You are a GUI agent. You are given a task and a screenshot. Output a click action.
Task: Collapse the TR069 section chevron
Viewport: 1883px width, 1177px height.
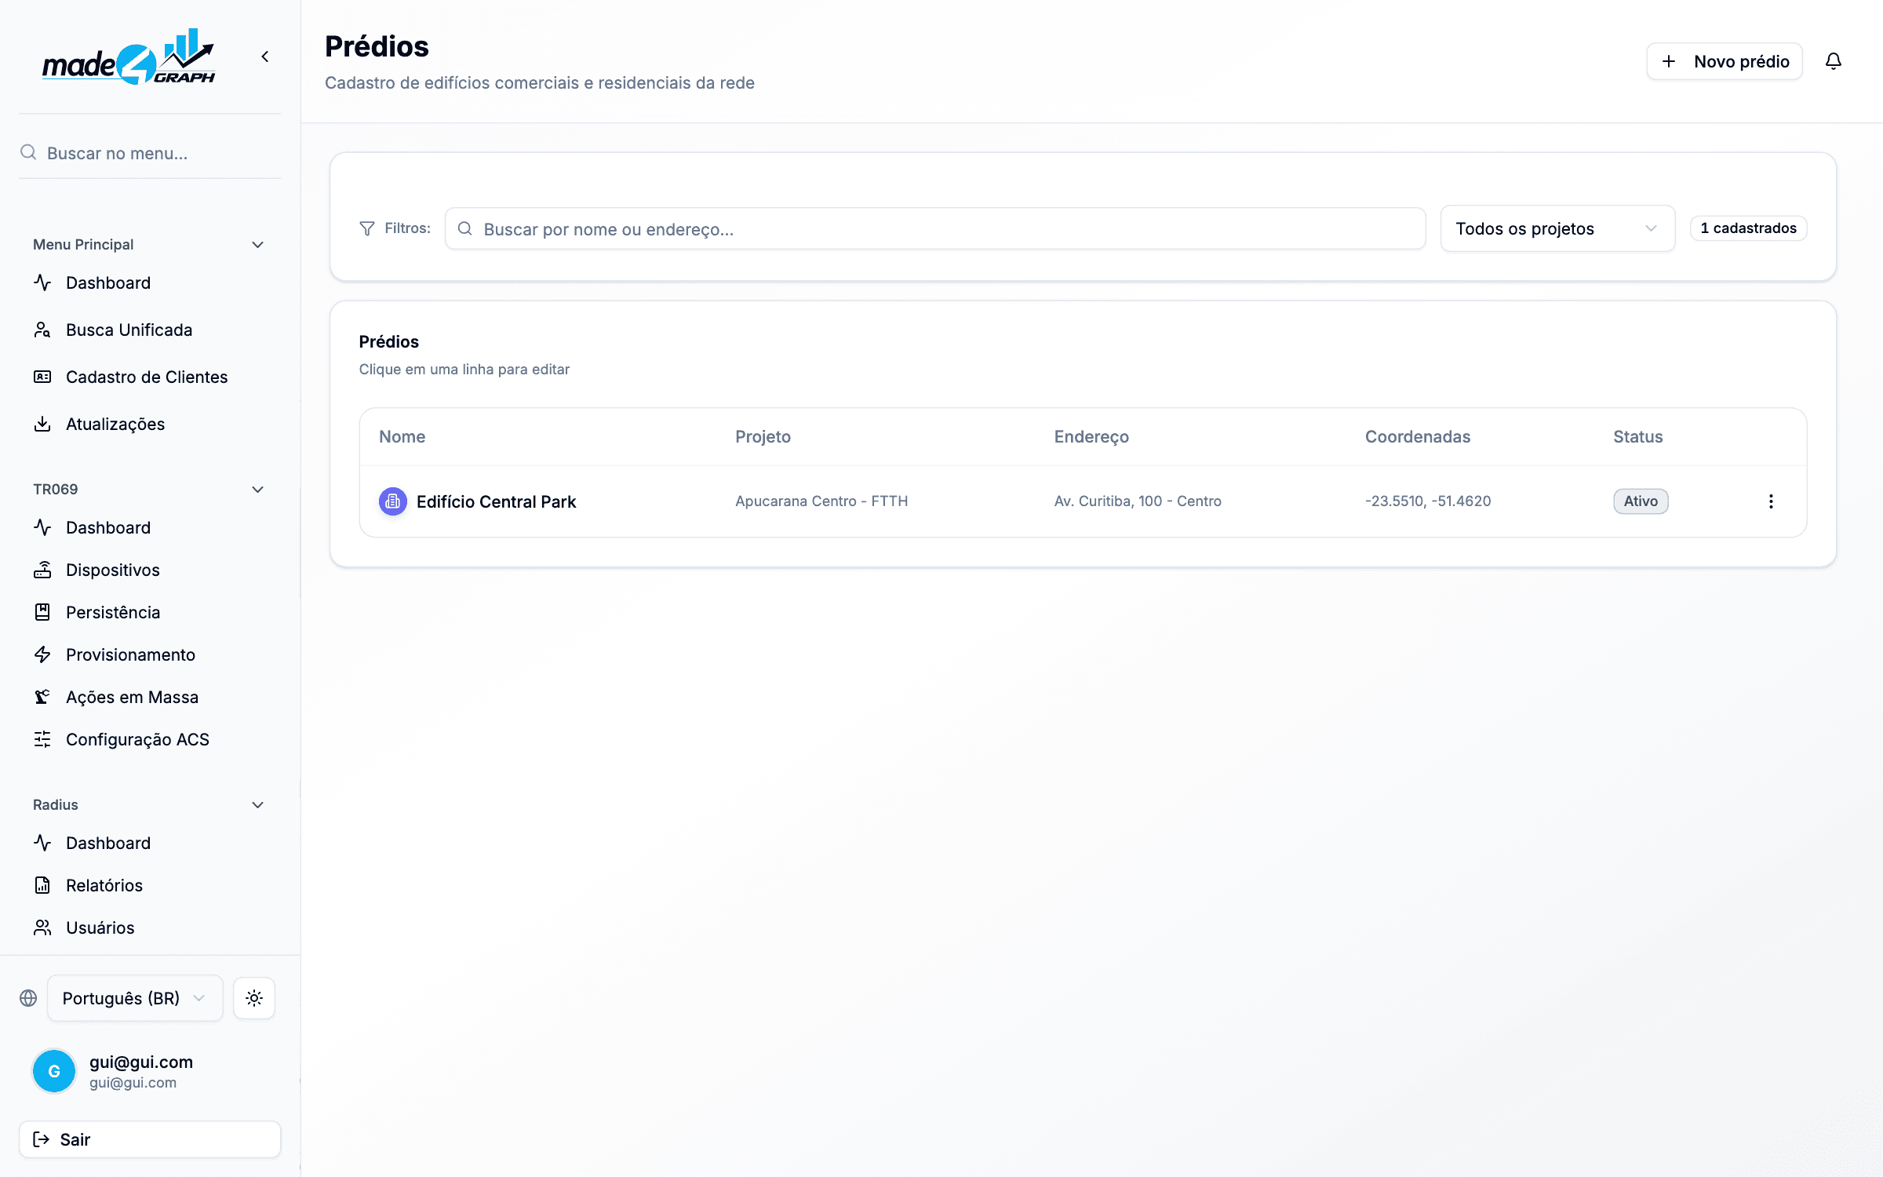coord(257,490)
